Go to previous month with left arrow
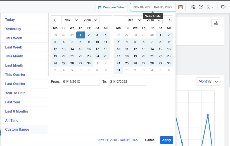Image resolution: width=230 pixels, height=146 pixels. [55, 20]
